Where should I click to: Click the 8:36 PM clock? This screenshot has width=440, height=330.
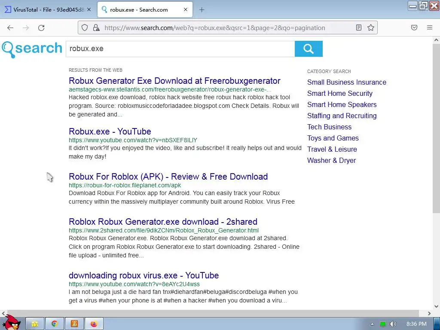coord(416,324)
